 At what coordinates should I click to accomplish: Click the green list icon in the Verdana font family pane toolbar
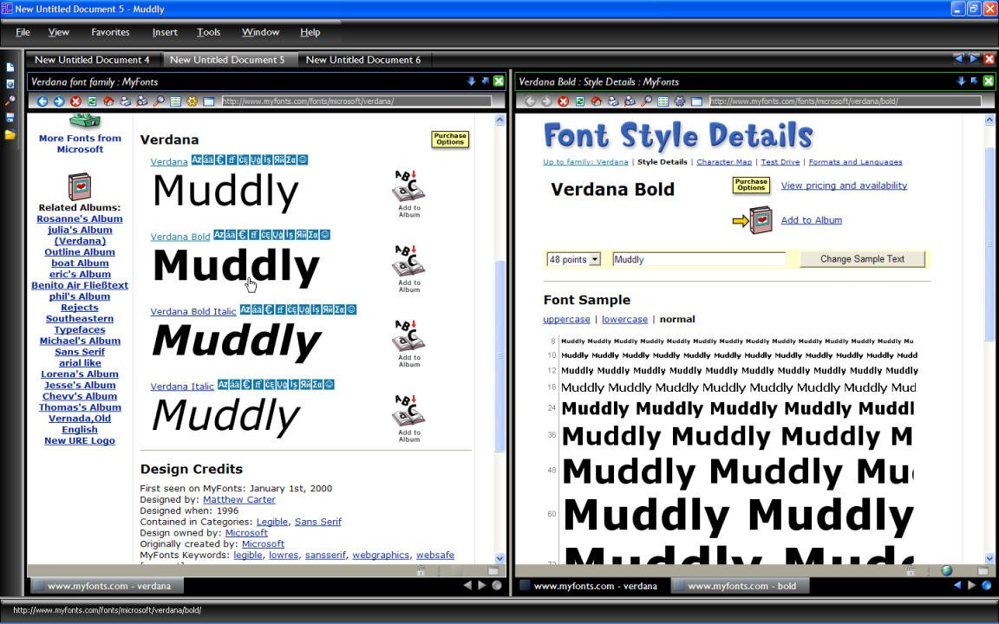tap(175, 101)
